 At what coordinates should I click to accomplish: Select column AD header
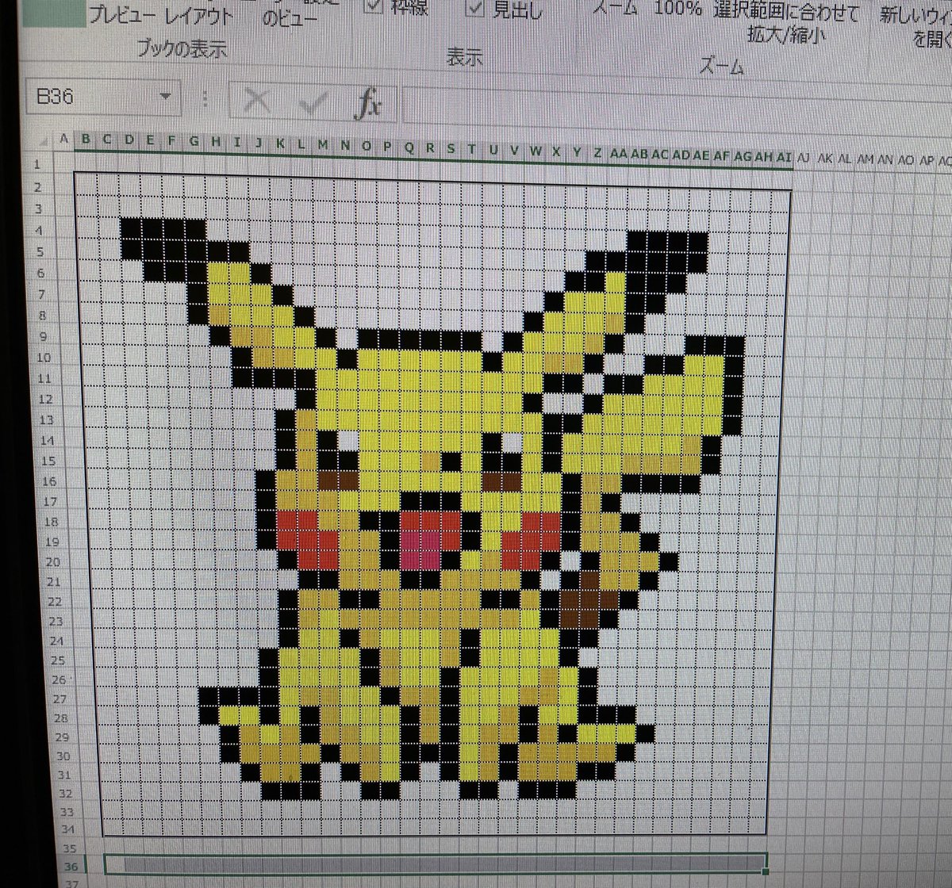click(x=681, y=154)
